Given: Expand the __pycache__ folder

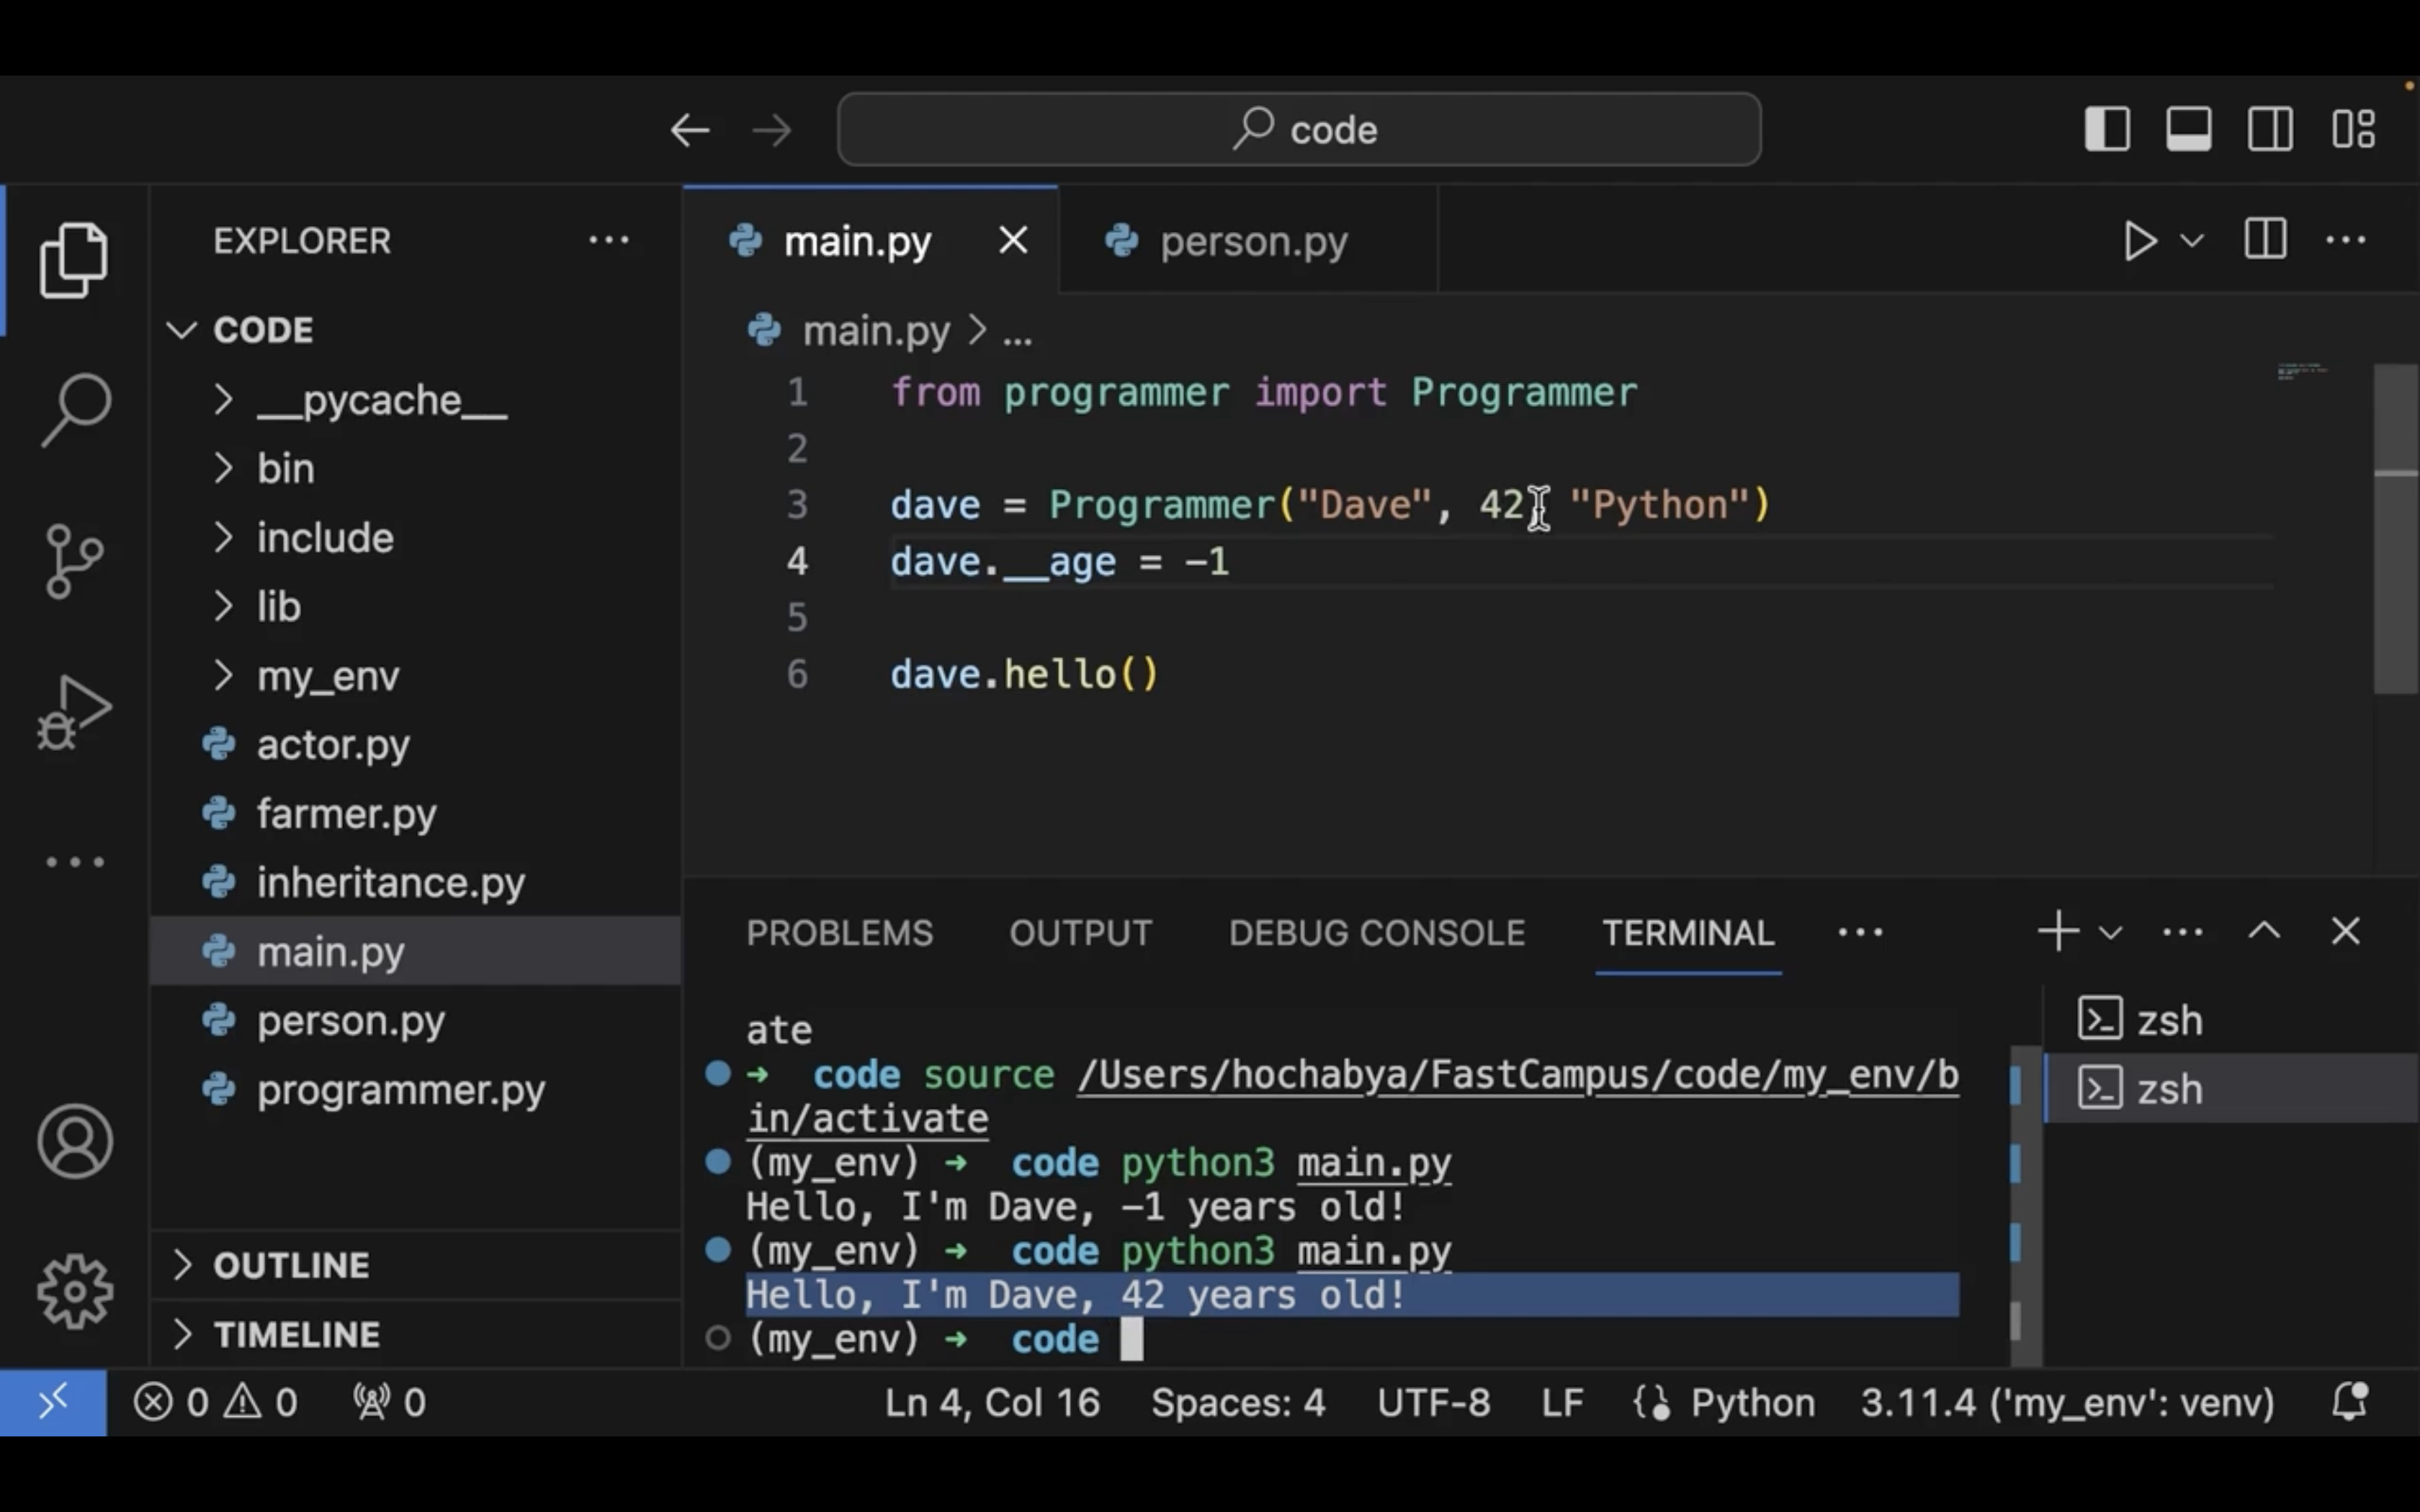Looking at the screenshot, I should (380, 400).
